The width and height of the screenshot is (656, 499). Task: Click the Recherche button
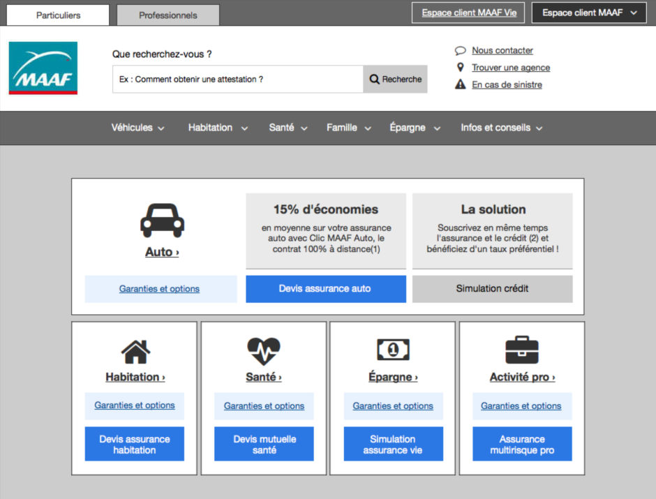pyautogui.click(x=396, y=79)
